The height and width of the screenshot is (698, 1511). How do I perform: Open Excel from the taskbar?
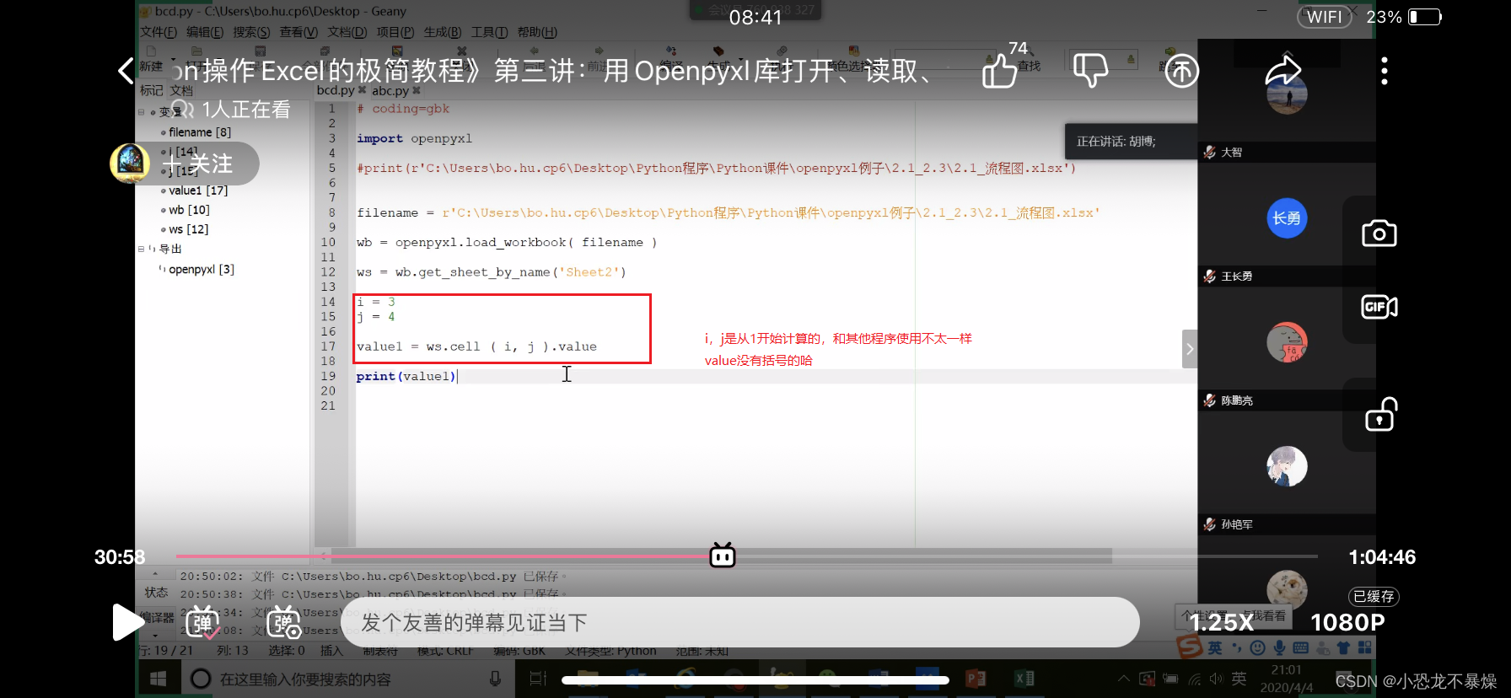pos(1024,679)
